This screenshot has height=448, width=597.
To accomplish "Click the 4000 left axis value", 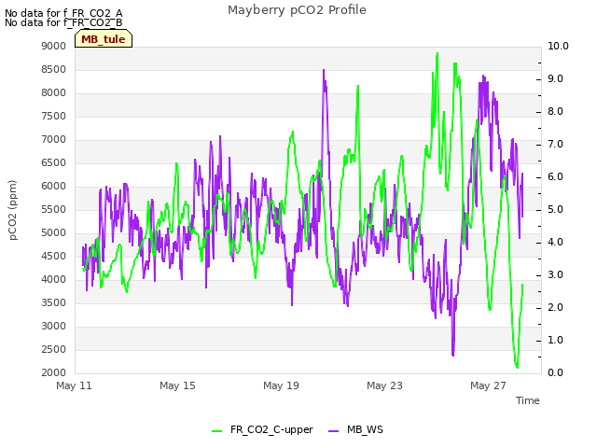I will (54, 279).
